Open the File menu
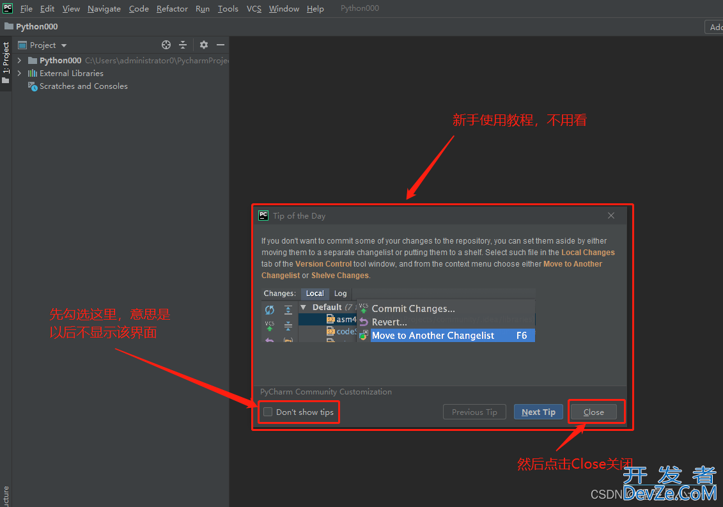This screenshot has height=507, width=723. point(26,9)
